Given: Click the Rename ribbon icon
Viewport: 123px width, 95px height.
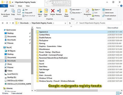Looking at the screenshot, I should [59, 11].
